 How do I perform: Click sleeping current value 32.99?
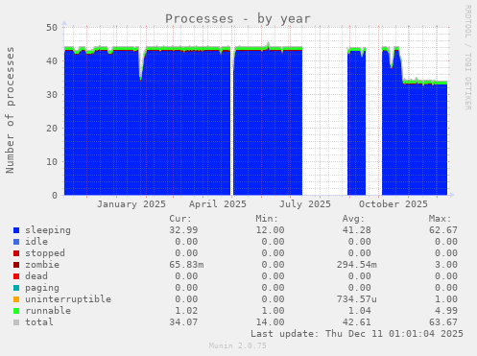(183, 230)
